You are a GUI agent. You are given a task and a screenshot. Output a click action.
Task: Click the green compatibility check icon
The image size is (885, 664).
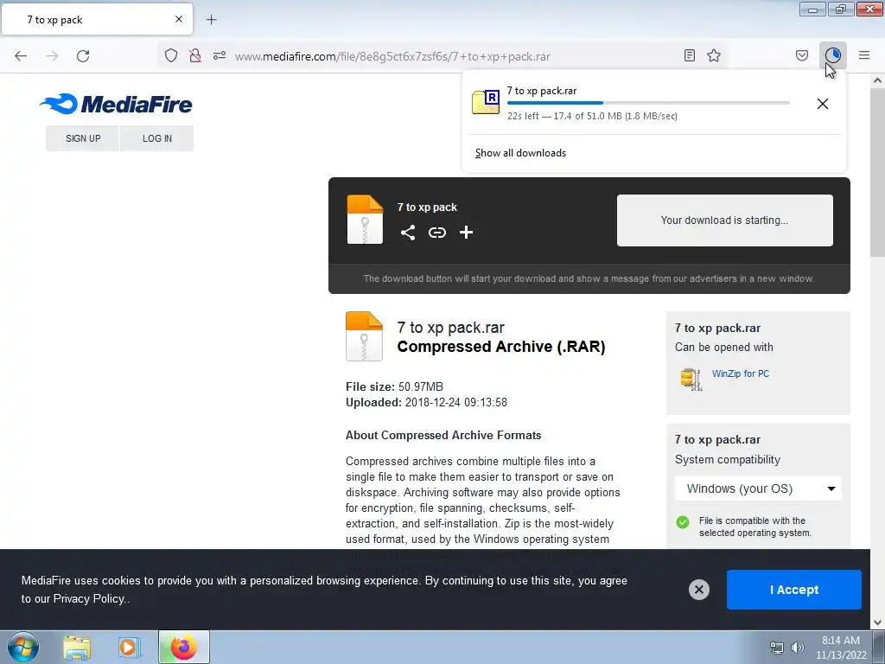(683, 522)
